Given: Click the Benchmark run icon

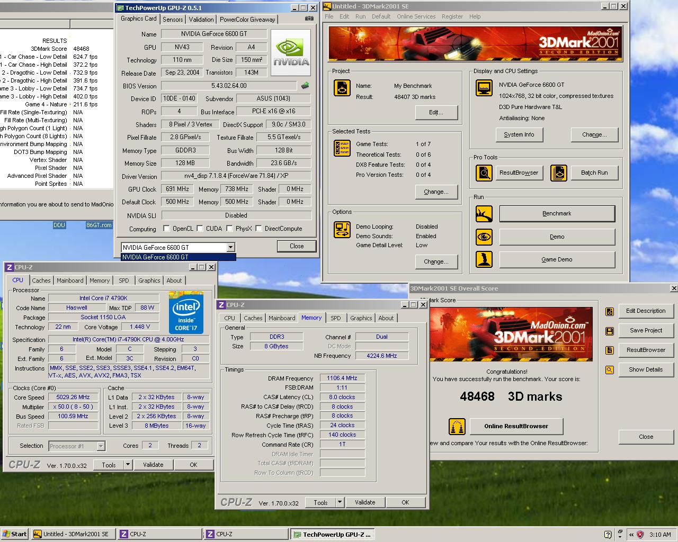Looking at the screenshot, I should click(x=484, y=214).
